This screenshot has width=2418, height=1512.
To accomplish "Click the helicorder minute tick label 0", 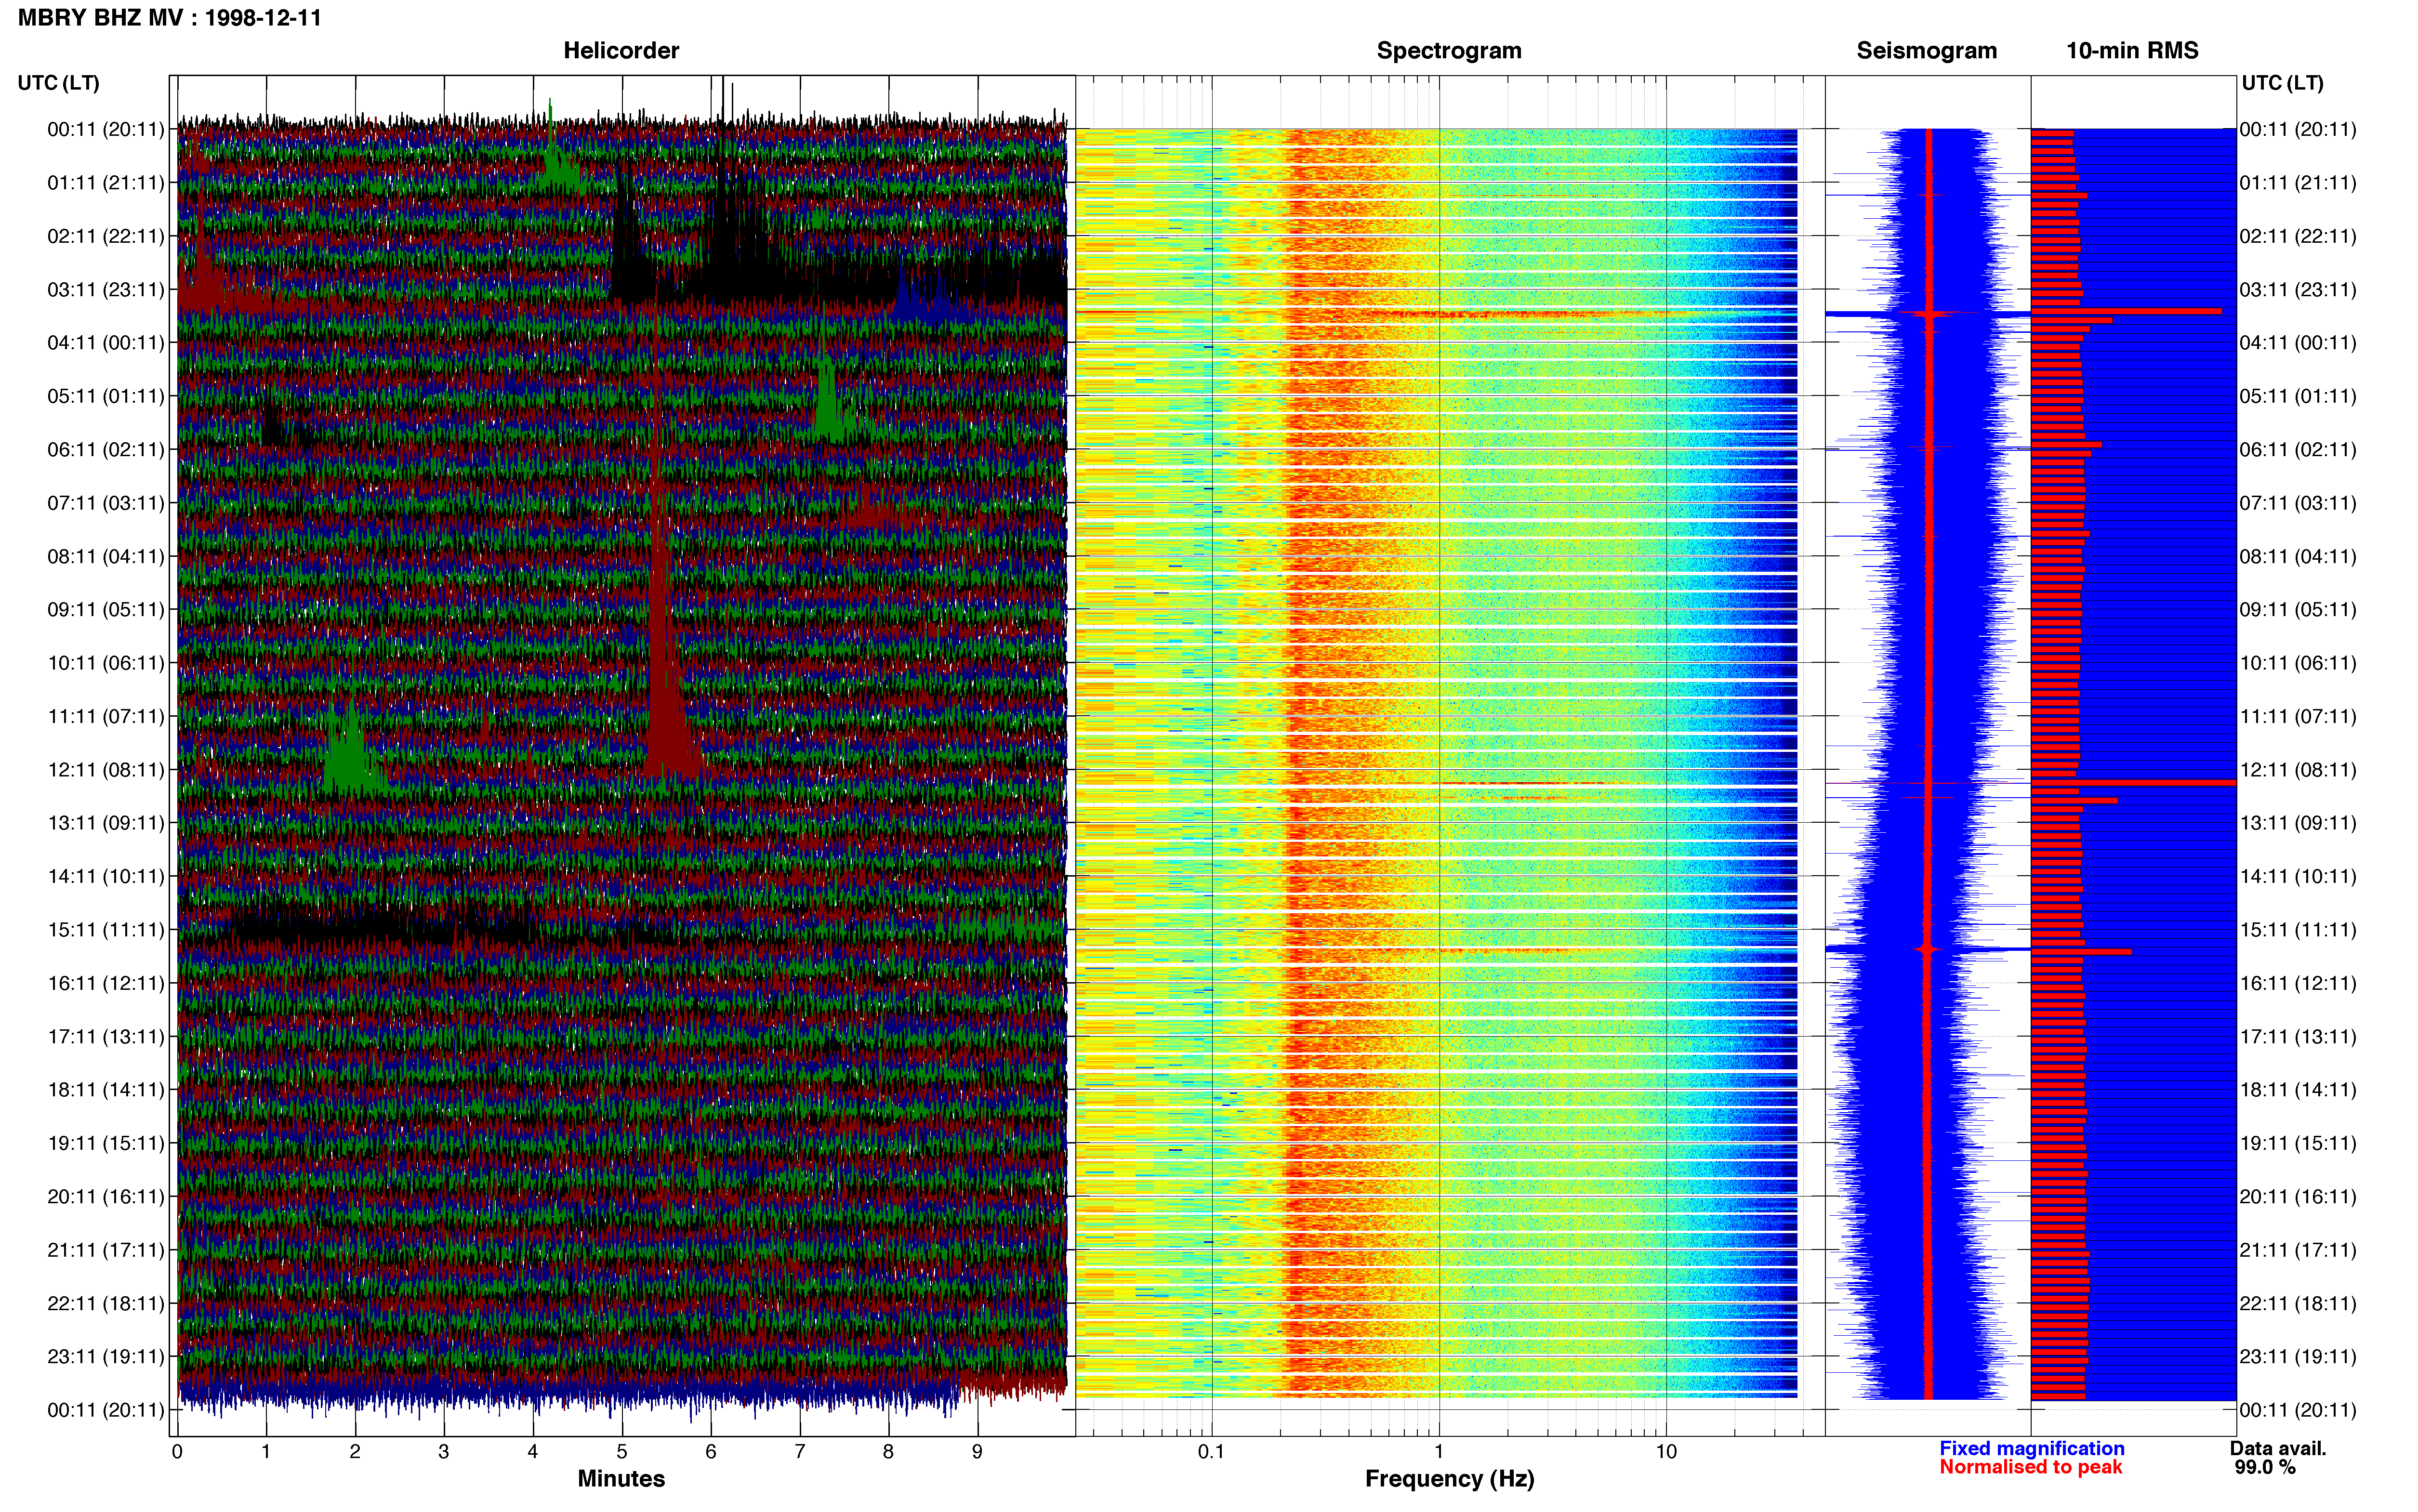I will tap(177, 1452).
